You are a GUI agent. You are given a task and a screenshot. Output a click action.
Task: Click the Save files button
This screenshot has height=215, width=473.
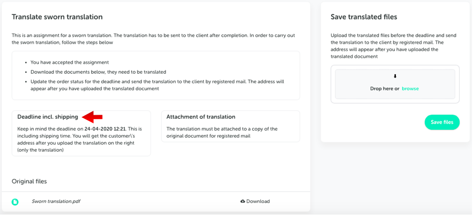pos(442,122)
